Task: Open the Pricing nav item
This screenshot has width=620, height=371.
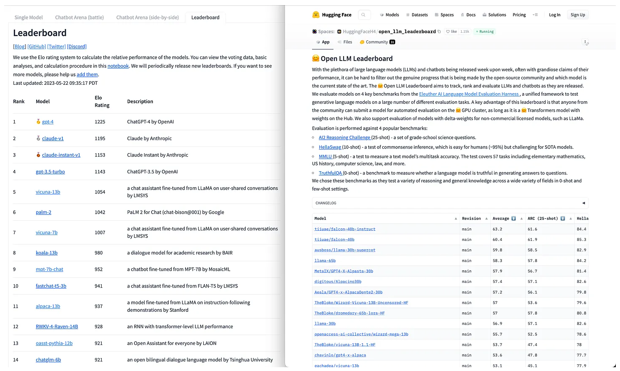Action: 519,15
